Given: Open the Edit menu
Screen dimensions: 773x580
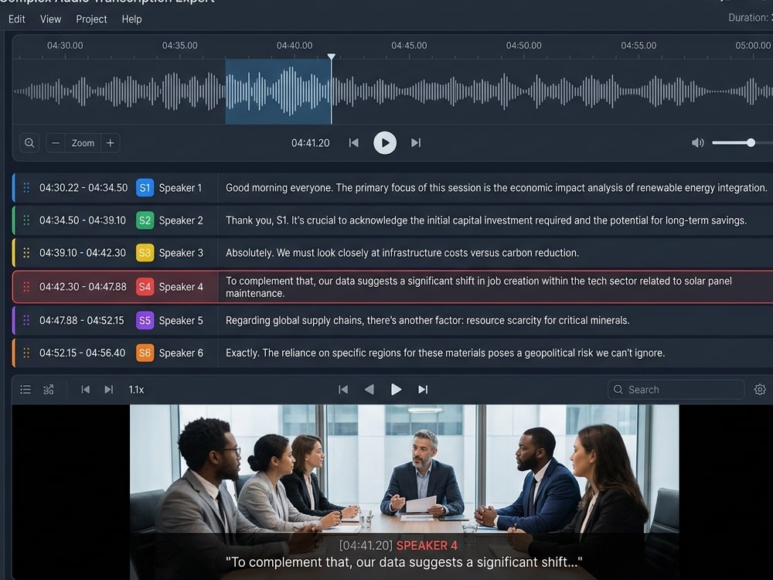Looking at the screenshot, I should [x=17, y=19].
